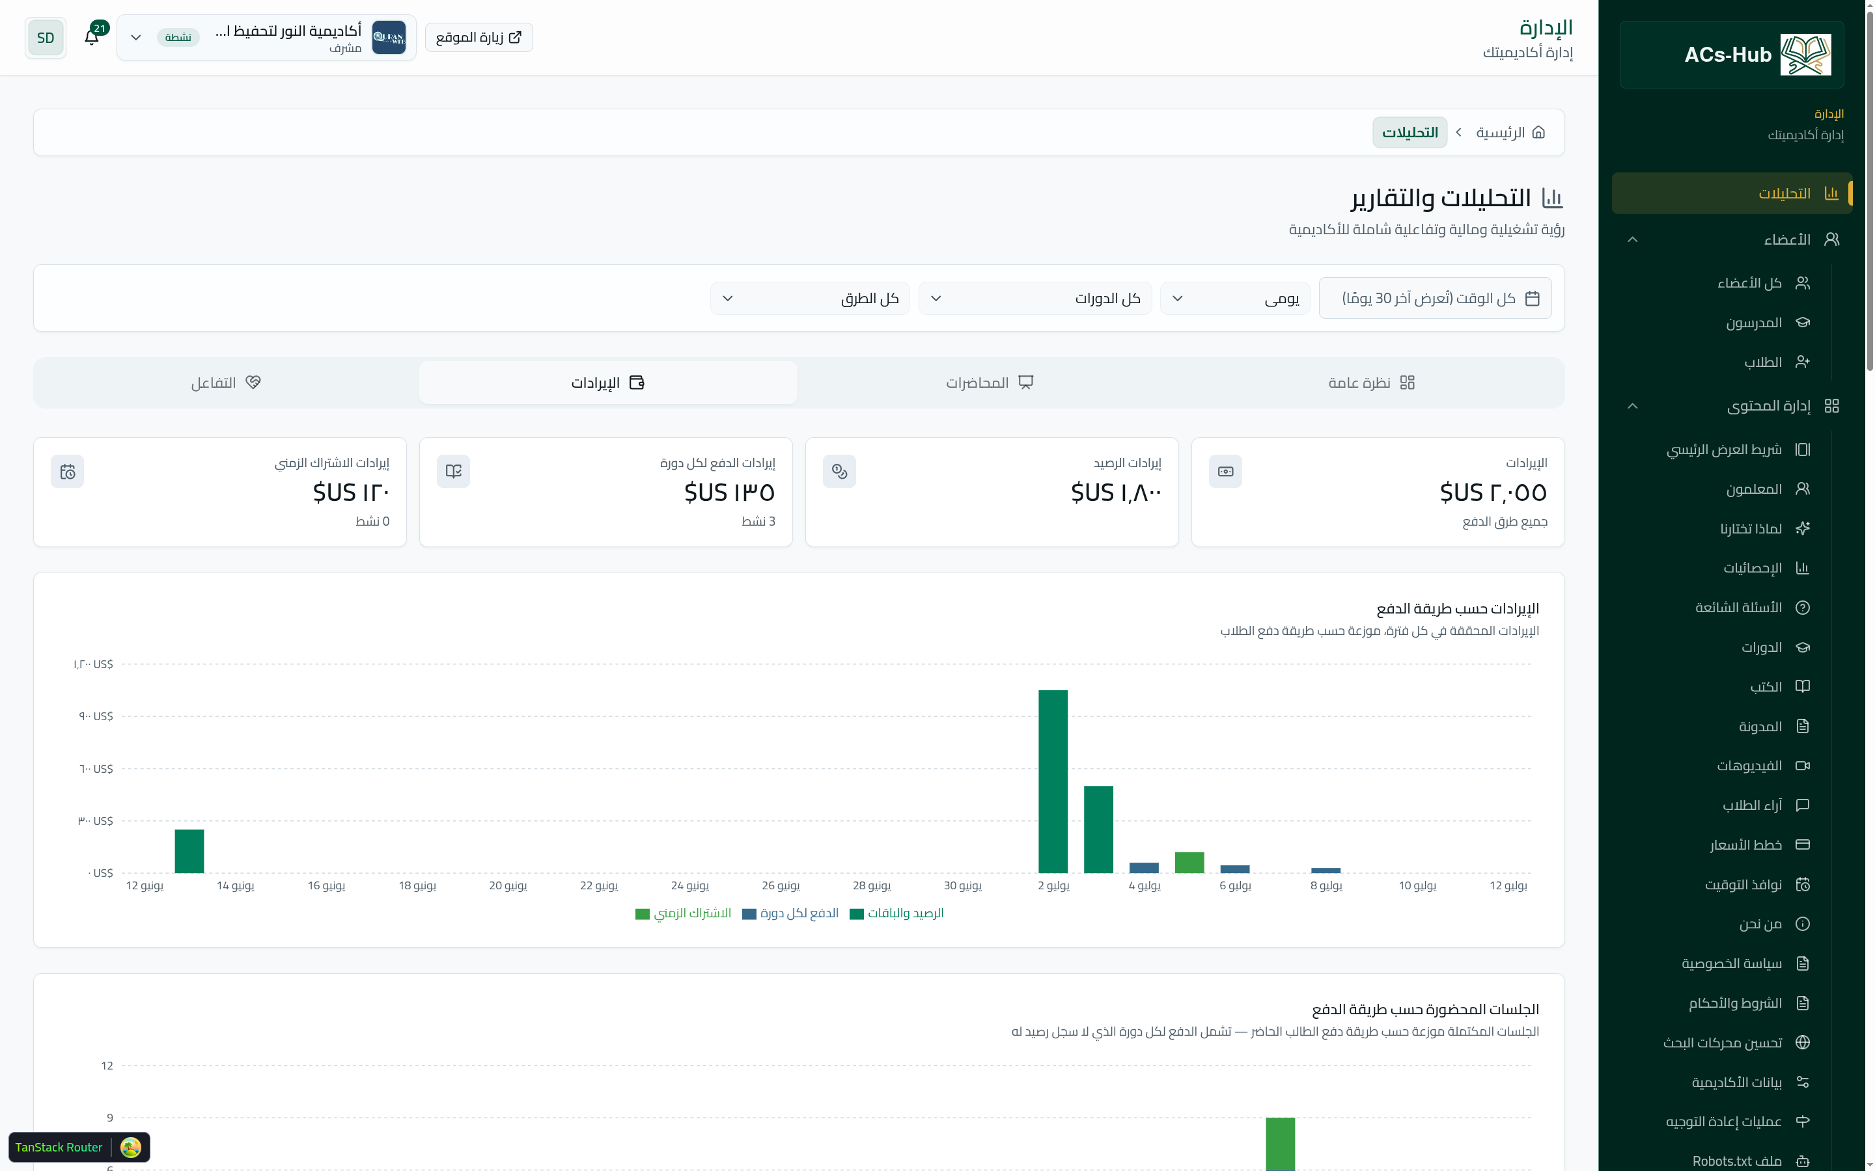Screen dimensions: 1875x1171
Task: Click the الكتب book icon
Action: pyautogui.click(x=1802, y=686)
